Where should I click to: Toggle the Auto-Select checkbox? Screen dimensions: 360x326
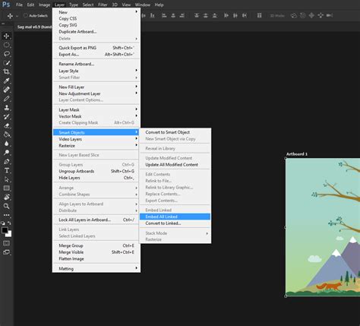(x=26, y=15)
